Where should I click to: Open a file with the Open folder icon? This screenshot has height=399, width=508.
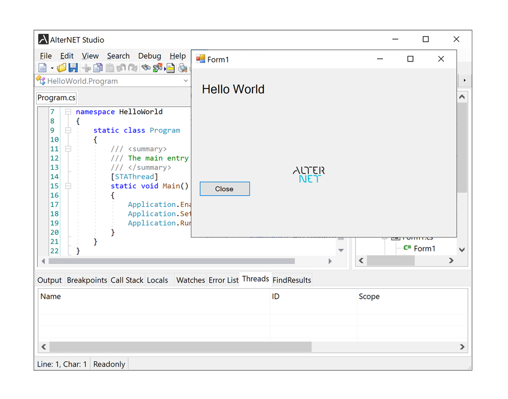[61, 68]
